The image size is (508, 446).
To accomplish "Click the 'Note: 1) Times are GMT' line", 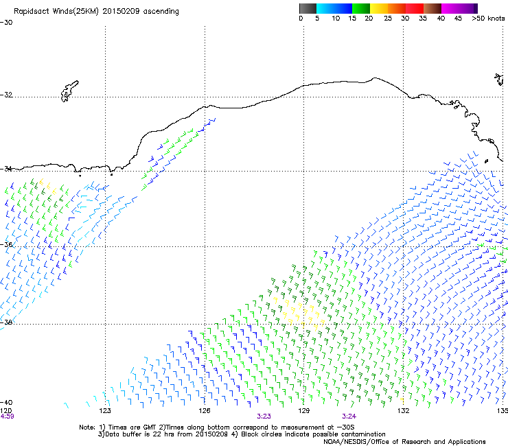I will [x=216, y=427].
